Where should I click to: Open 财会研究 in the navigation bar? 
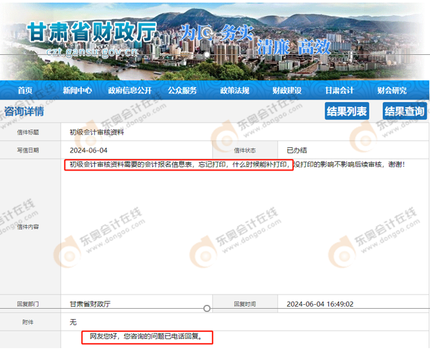pos(392,90)
